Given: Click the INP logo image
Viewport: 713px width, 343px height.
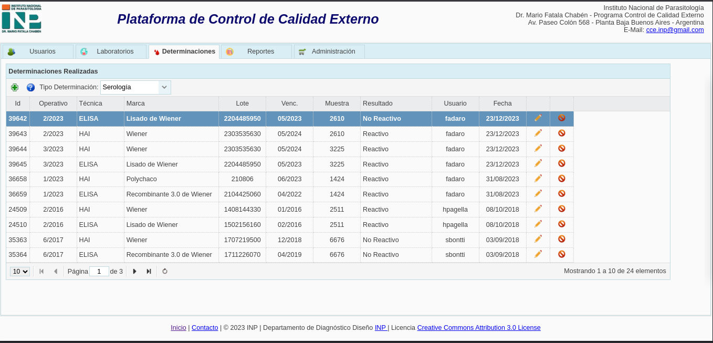Looking at the screenshot, I should [x=22, y=19].
